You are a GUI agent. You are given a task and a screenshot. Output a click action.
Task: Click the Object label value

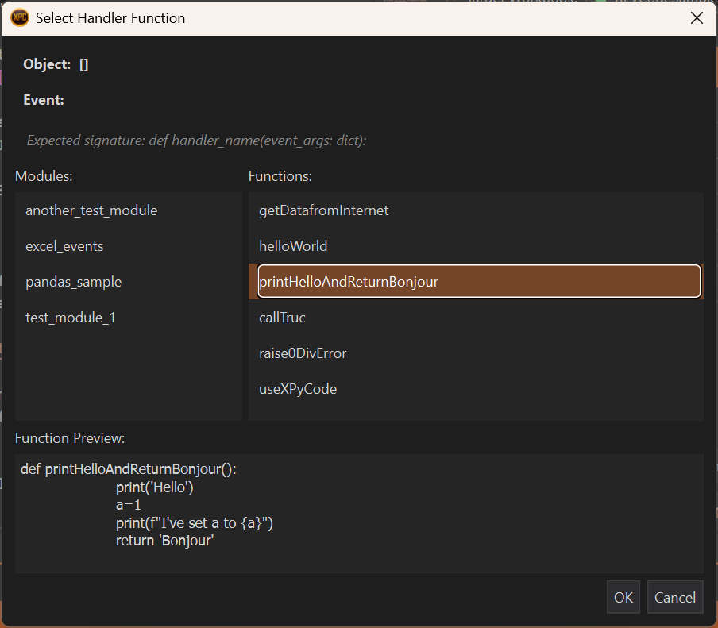(83, 65)
